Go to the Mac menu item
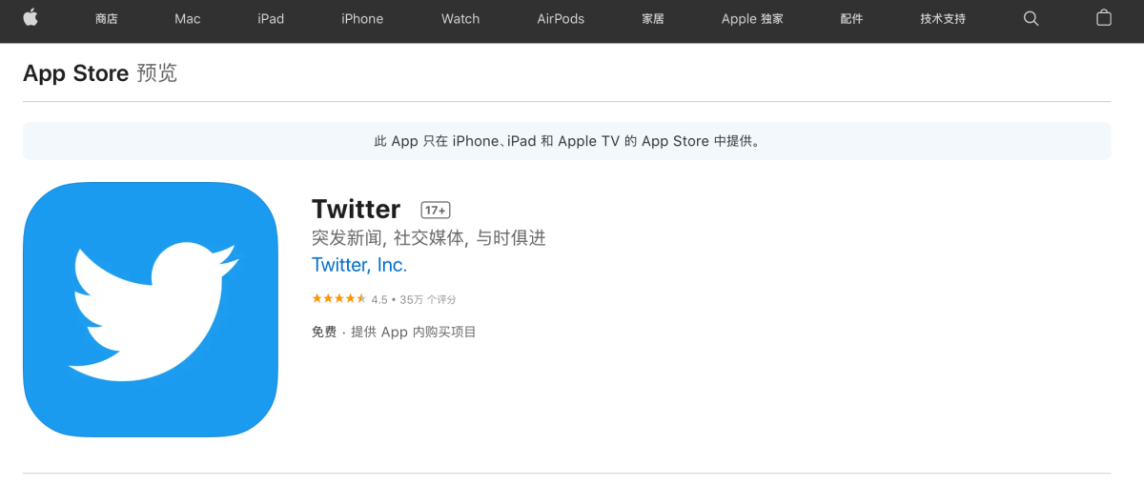 (x=188, y=19)
